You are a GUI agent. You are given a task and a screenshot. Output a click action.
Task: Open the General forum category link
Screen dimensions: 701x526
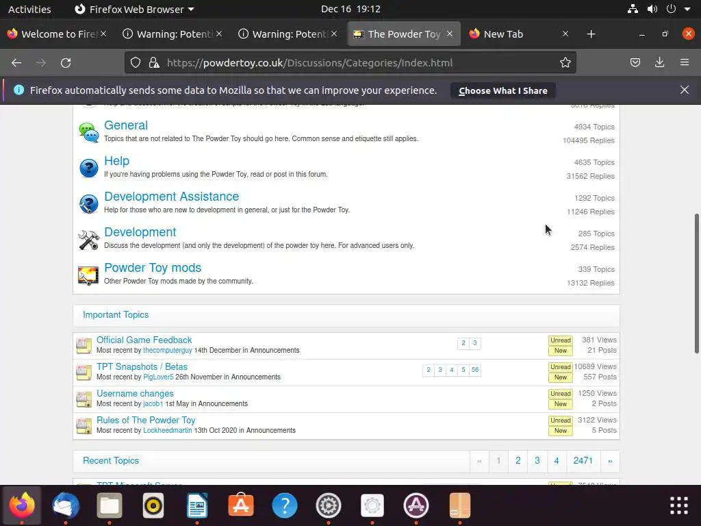click(126, 125)
